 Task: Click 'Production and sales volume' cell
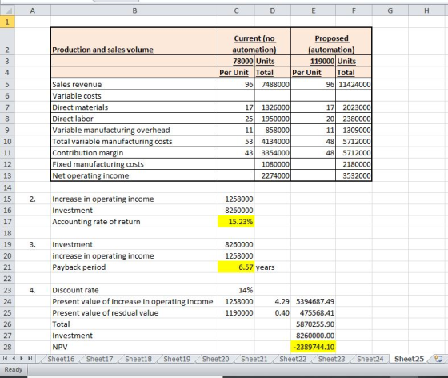tap(134, 41)
